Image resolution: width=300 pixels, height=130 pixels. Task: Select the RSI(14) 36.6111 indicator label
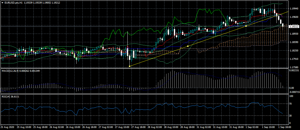click(x=10, y=97)
